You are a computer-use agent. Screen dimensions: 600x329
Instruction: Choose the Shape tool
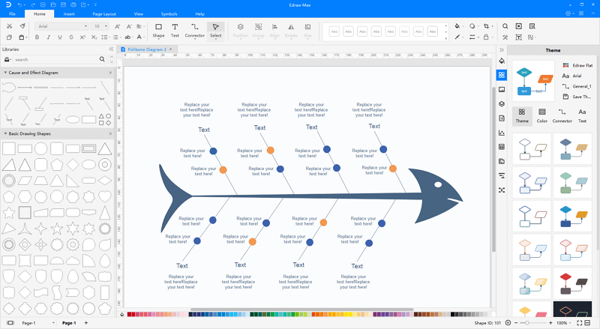158,30
